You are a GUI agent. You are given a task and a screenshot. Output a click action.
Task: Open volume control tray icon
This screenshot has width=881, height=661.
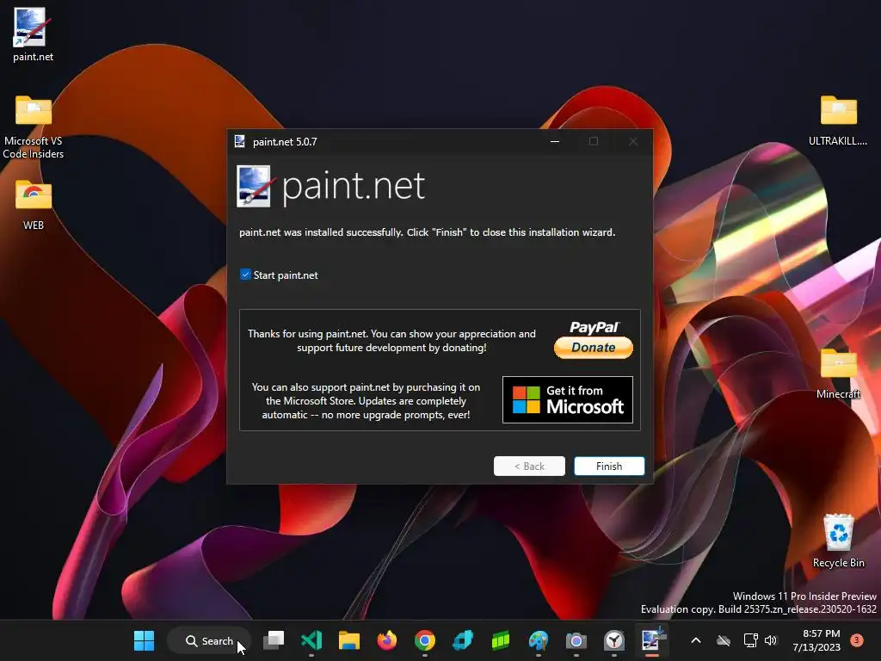pos(771,640)
